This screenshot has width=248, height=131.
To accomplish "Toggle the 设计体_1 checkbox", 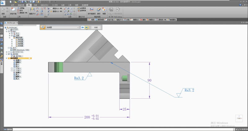I will 12,56.
